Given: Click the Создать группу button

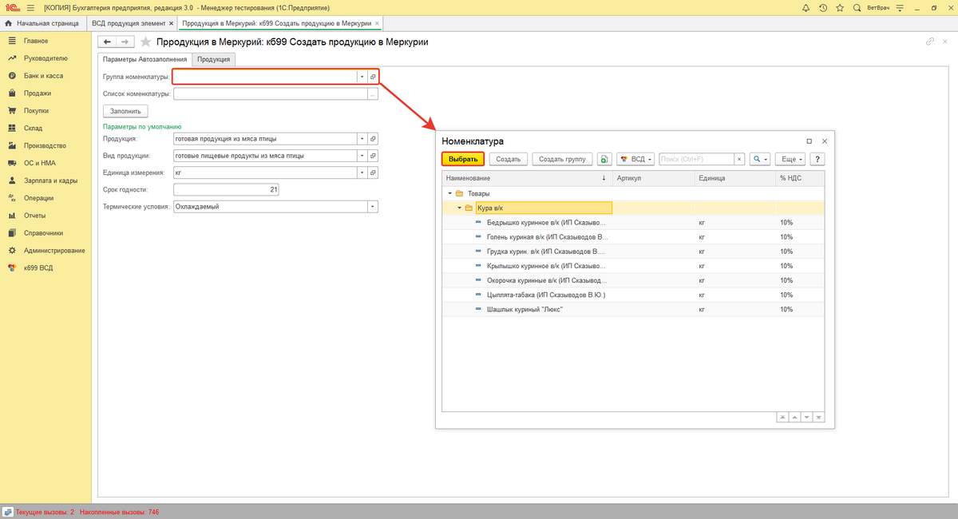Looking at the screenshot, I should [x=562, y=159].
